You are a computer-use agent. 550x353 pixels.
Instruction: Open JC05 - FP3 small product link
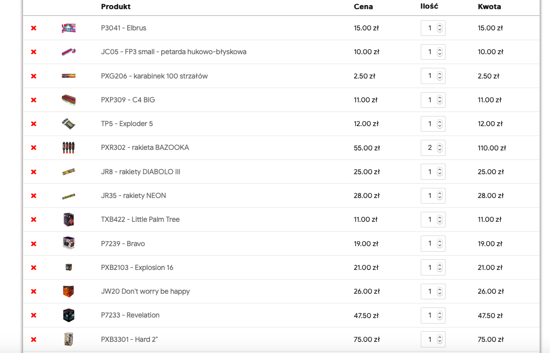[173, 52]
